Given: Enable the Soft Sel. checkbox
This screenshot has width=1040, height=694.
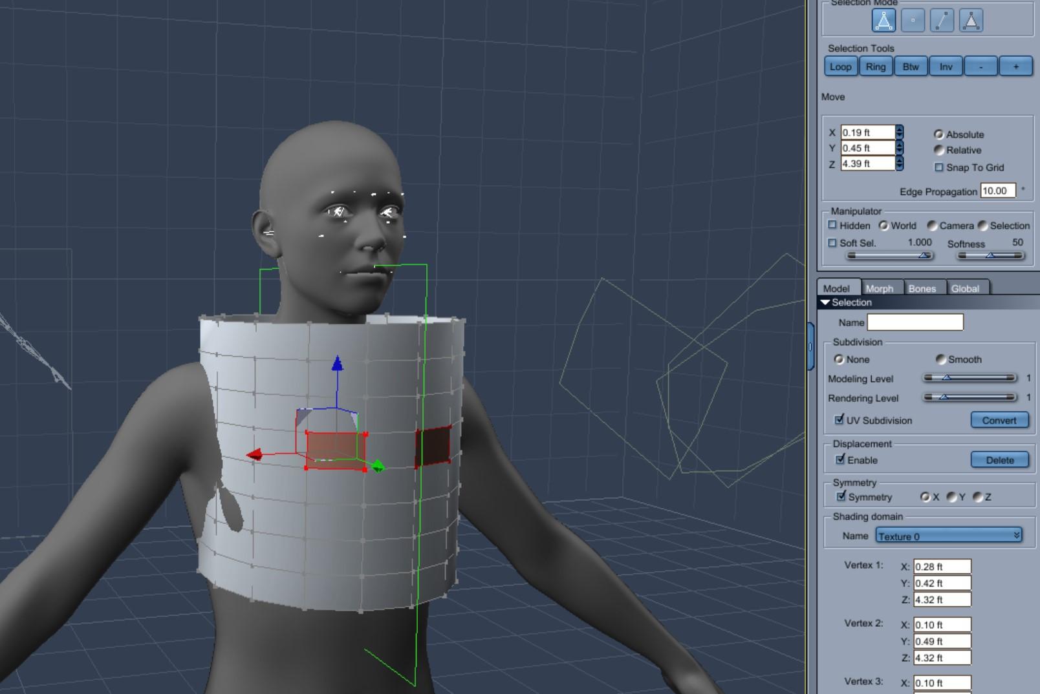Looking at the screenshot, I should [x=832, y=243].
